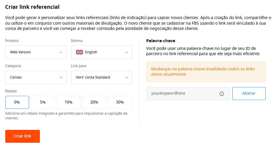Choose the 20% rebate option

pyautogui.click(x=94, y=102)
